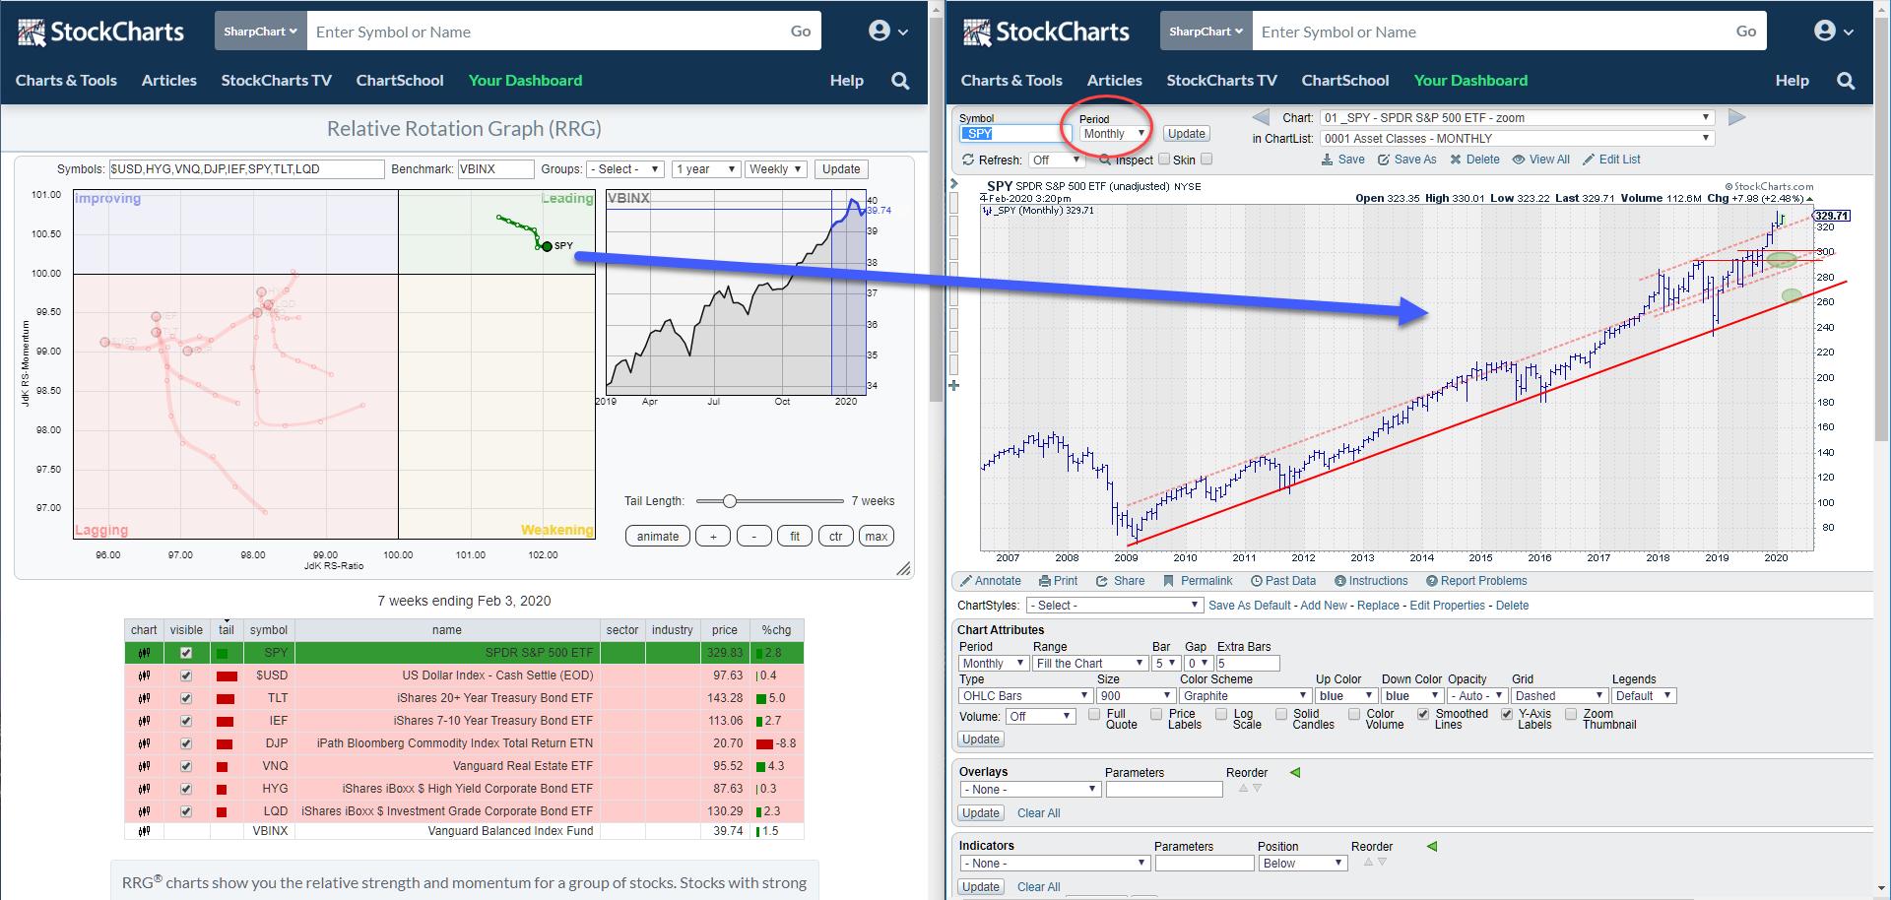Open the VBINX benchmark row chart icon

[144, 831]
